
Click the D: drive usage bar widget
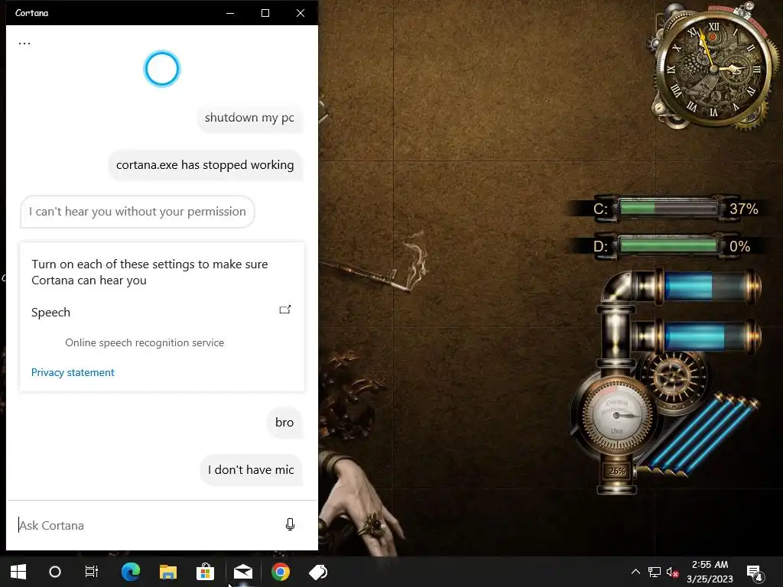tap(668, 245)
